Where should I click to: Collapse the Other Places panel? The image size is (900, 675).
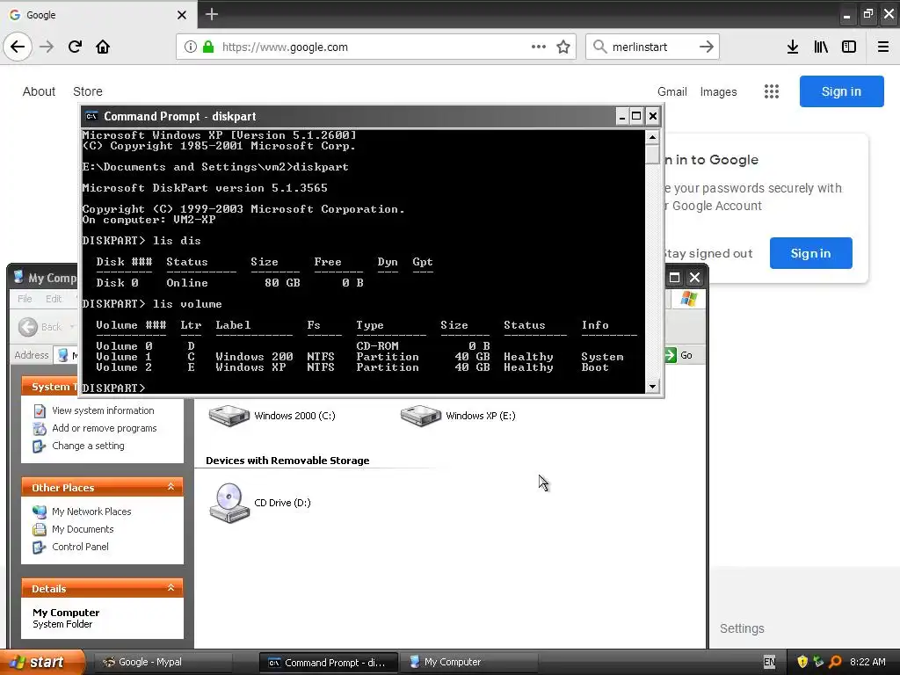click(x=171, y=487)
